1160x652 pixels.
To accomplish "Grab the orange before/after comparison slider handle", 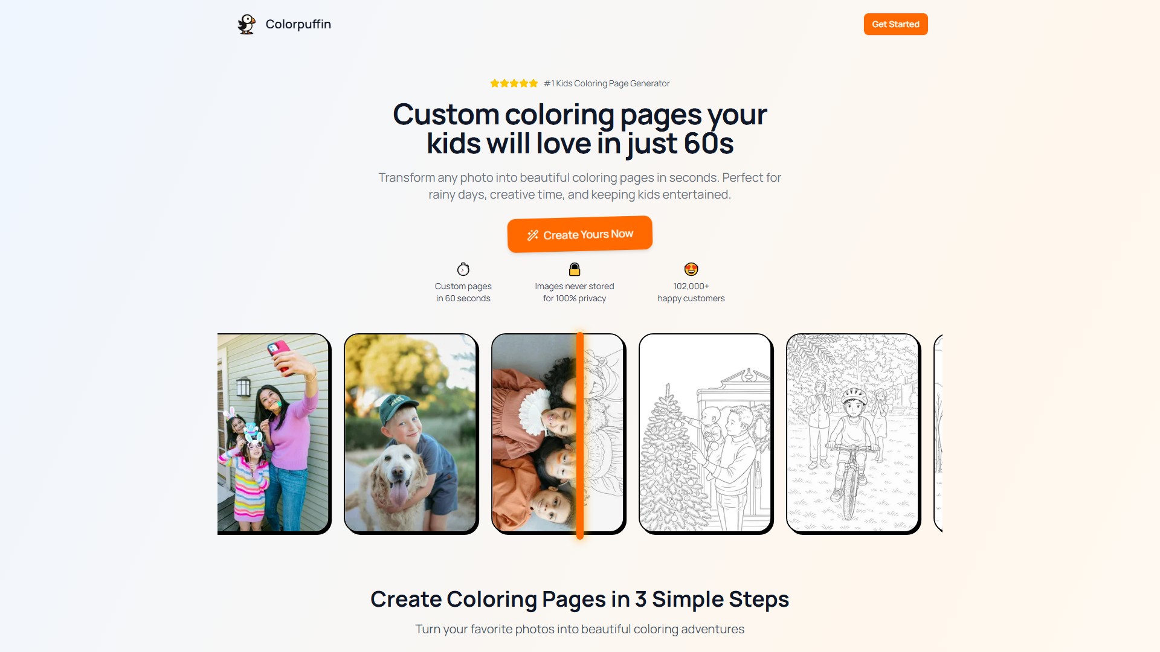I will pyautogui.click(x=580, y=435).
